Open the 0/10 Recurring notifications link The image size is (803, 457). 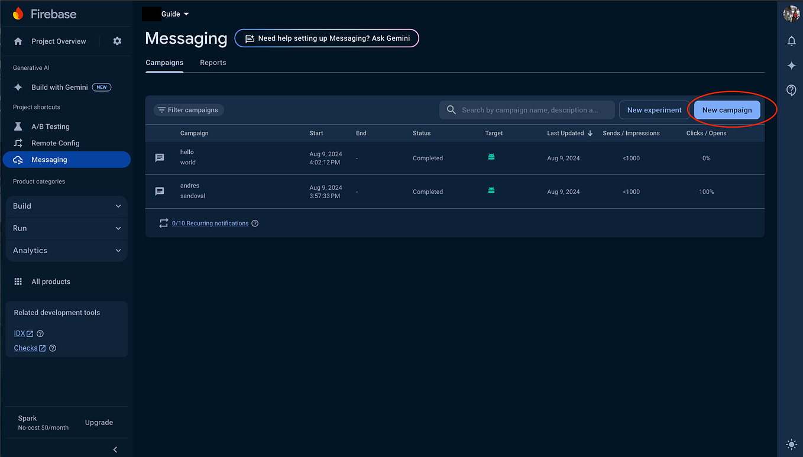211,223
